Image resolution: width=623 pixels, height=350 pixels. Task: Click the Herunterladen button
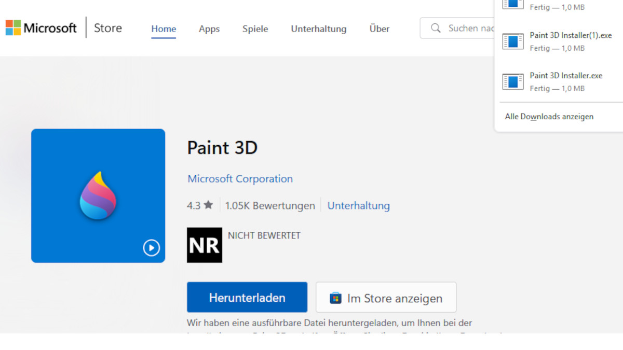(x=247, y=297)
